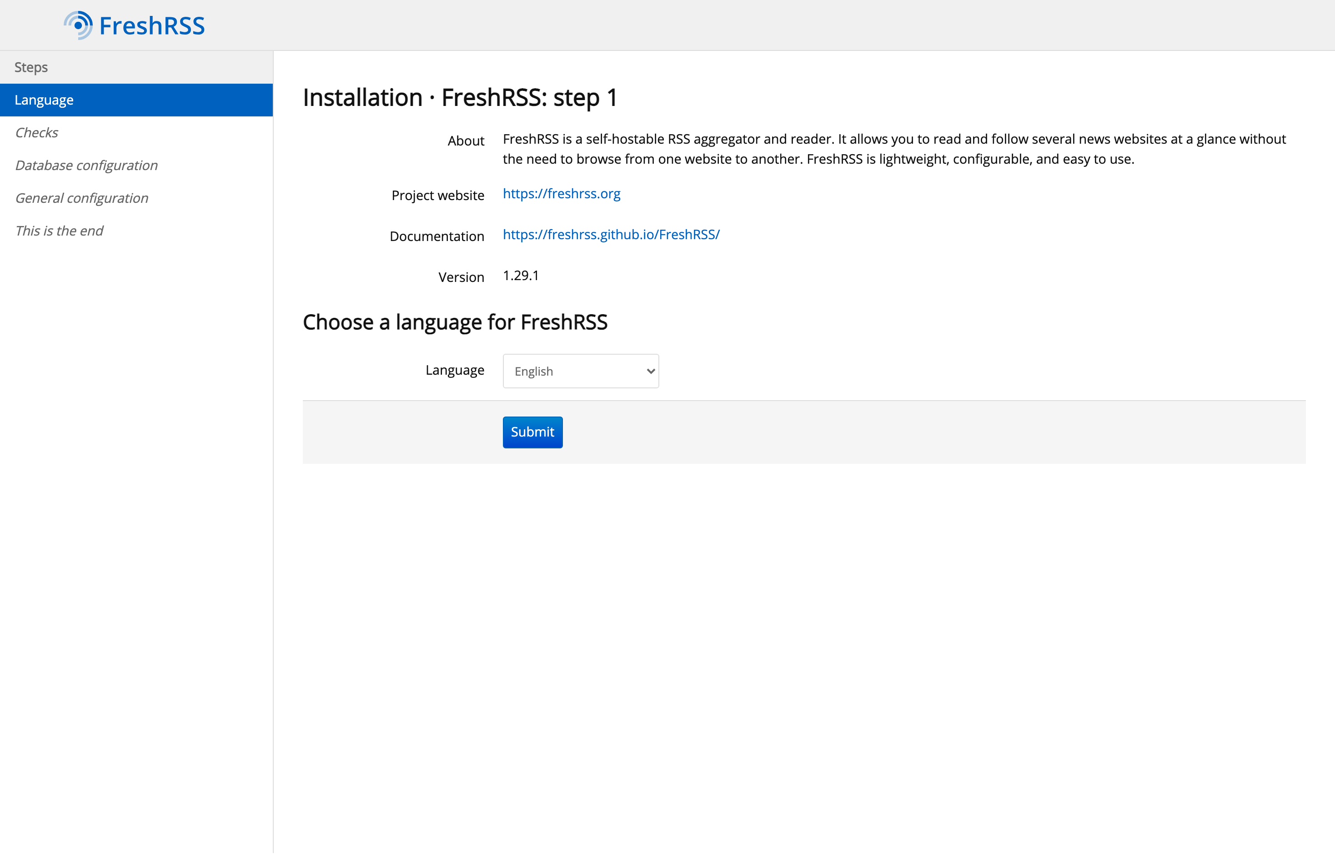Open the FreshRSS documentation GitHub link
1335x854 pixels.
(611, 235)
